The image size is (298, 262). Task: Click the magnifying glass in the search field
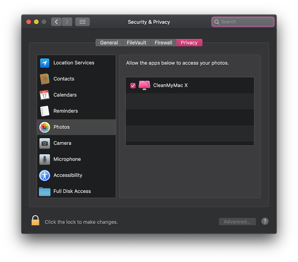tap(217, 22)
